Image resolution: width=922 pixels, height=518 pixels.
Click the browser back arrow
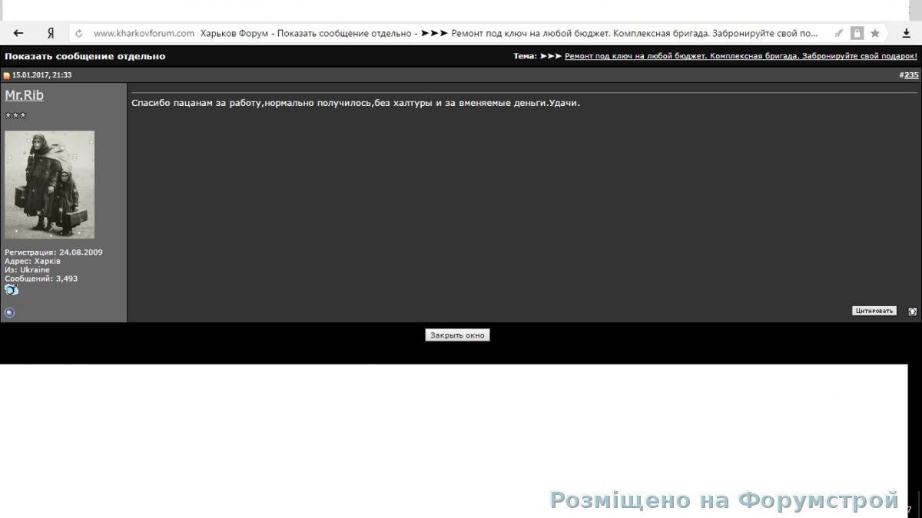(x=18, y=33)
